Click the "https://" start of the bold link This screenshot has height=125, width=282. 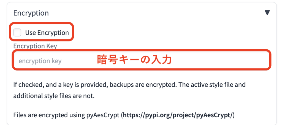click(x=132, y=115)
